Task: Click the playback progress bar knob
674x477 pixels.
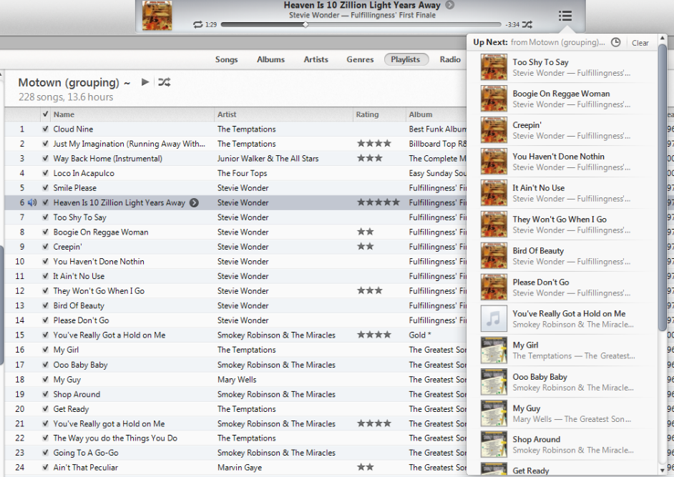Action: [x=306, y=24]
